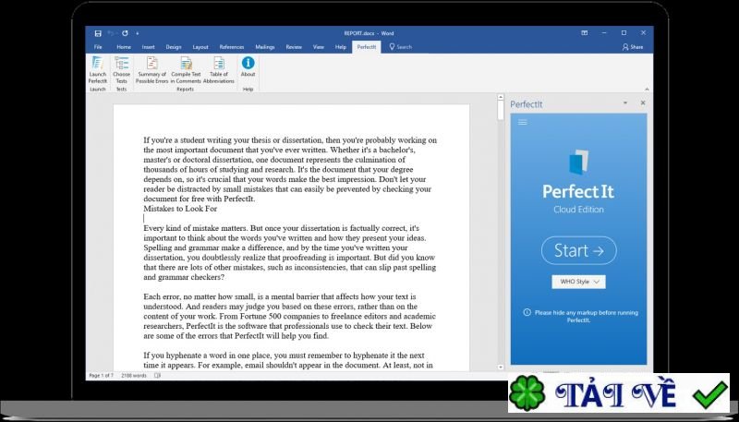Switch to the Home tab
The image size is (739, 422).
click(x=124, y=47)
